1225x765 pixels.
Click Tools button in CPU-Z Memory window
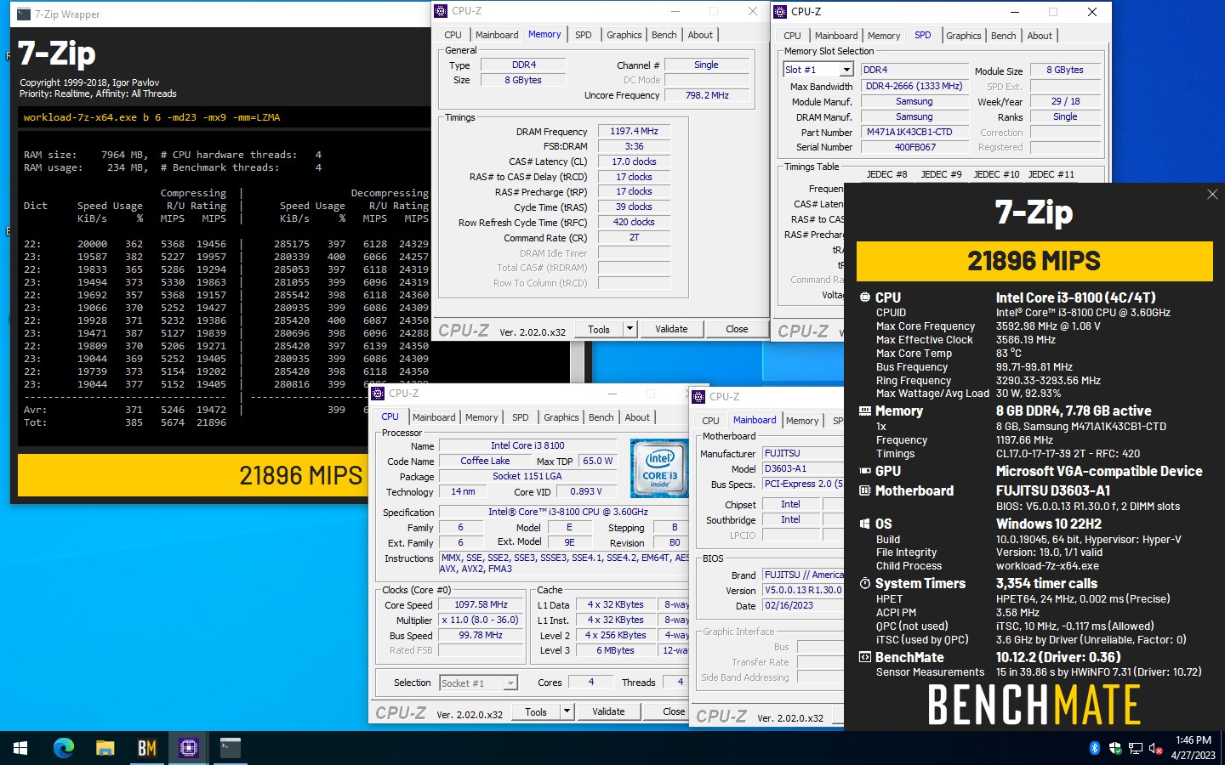tap(599, 329)
